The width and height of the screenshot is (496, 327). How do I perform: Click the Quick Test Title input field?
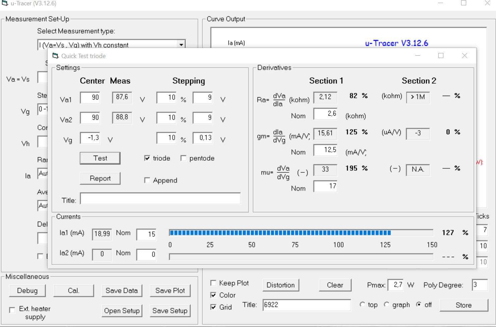pyautogui.click(x=160, y=199)
